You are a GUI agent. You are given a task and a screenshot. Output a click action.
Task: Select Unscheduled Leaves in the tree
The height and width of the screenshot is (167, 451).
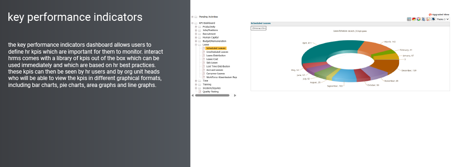(217, 52)
